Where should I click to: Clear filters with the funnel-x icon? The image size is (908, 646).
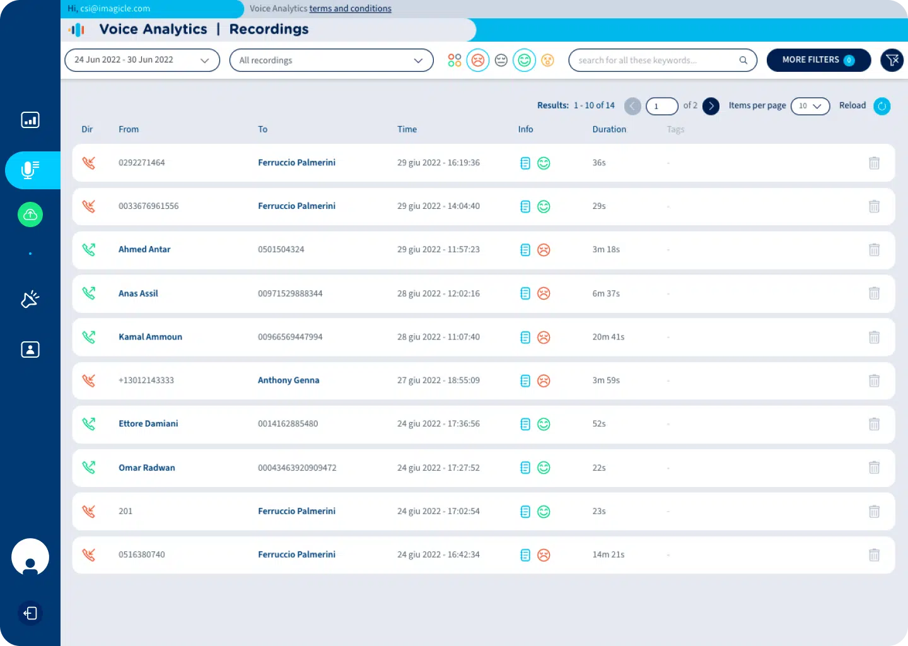pyautogui.click(x=892, y=61)
